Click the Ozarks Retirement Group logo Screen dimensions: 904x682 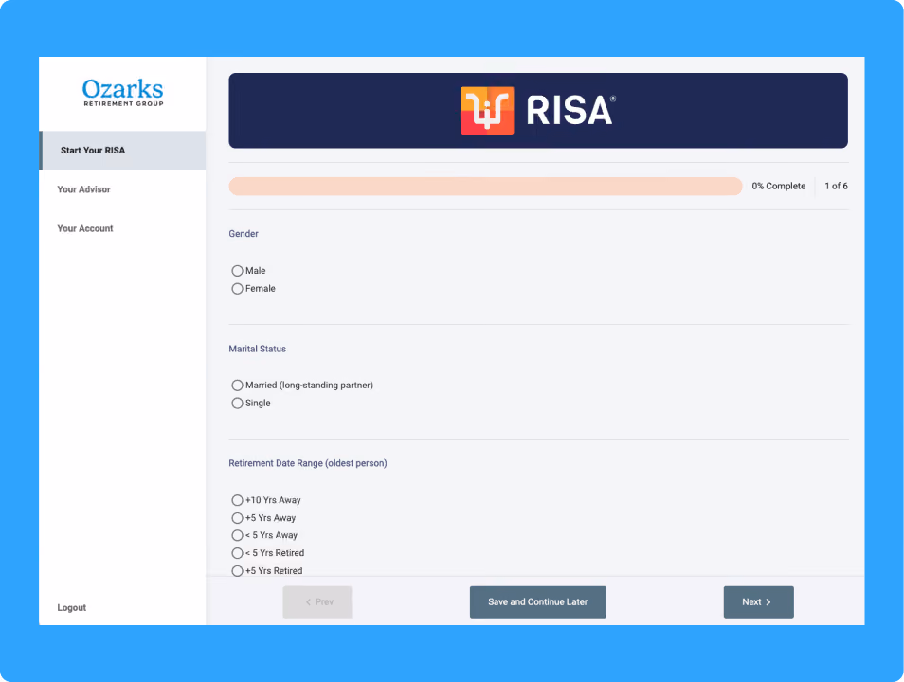123,93
